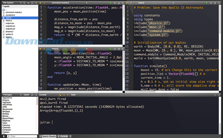Screen dimensions: 223x138
Task: Close the Packages side panel
Action: point(36,95)
